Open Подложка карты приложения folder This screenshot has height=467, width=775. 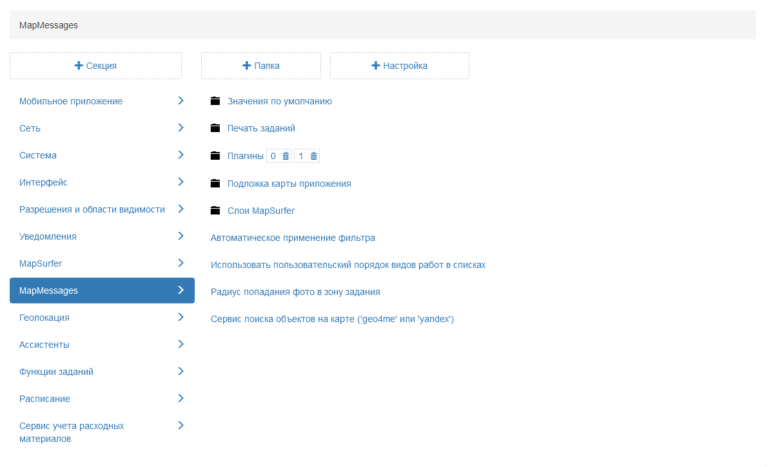pyautogui.click(x=289, y=184)
